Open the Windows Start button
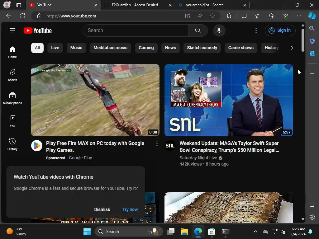The height and width of the screenshot is (239, 319). pos(87,232)
